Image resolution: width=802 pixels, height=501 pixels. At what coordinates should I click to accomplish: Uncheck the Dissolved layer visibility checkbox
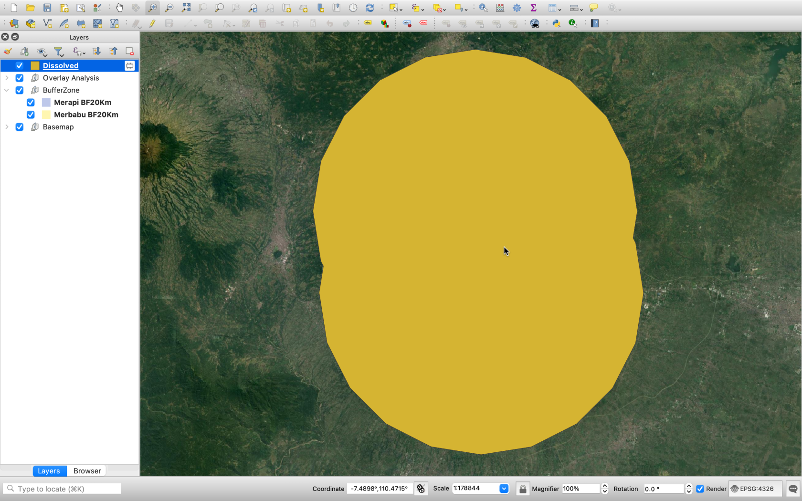point(20,65)
